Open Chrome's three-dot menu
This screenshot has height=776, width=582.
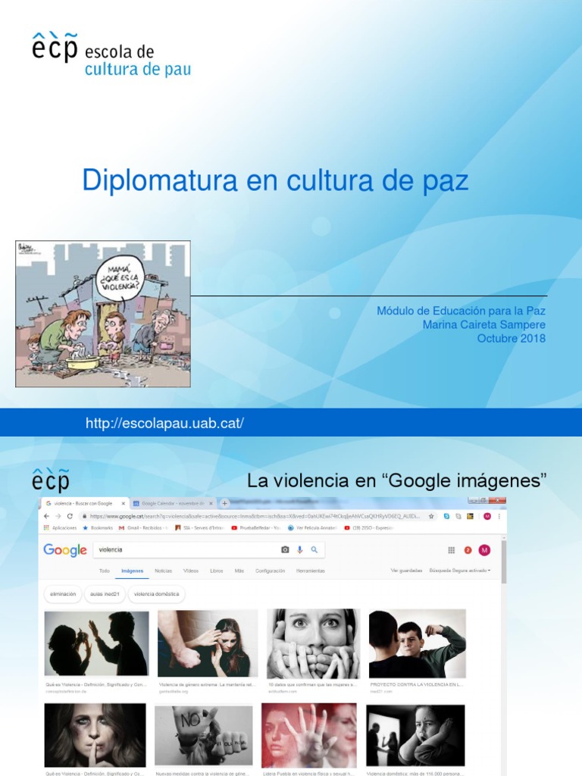pos(499,516)
